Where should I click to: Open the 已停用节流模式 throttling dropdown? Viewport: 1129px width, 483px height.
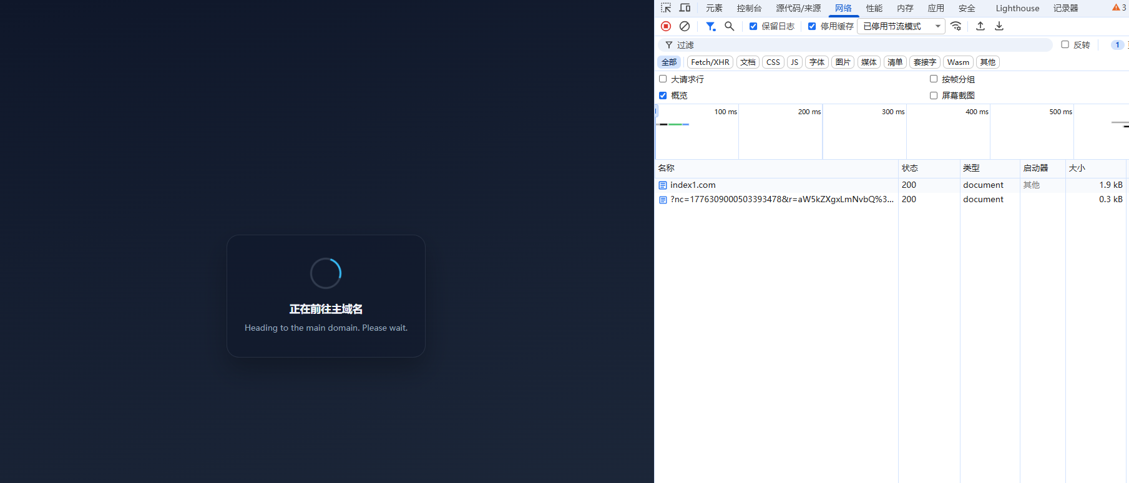[x=901, y=26]
